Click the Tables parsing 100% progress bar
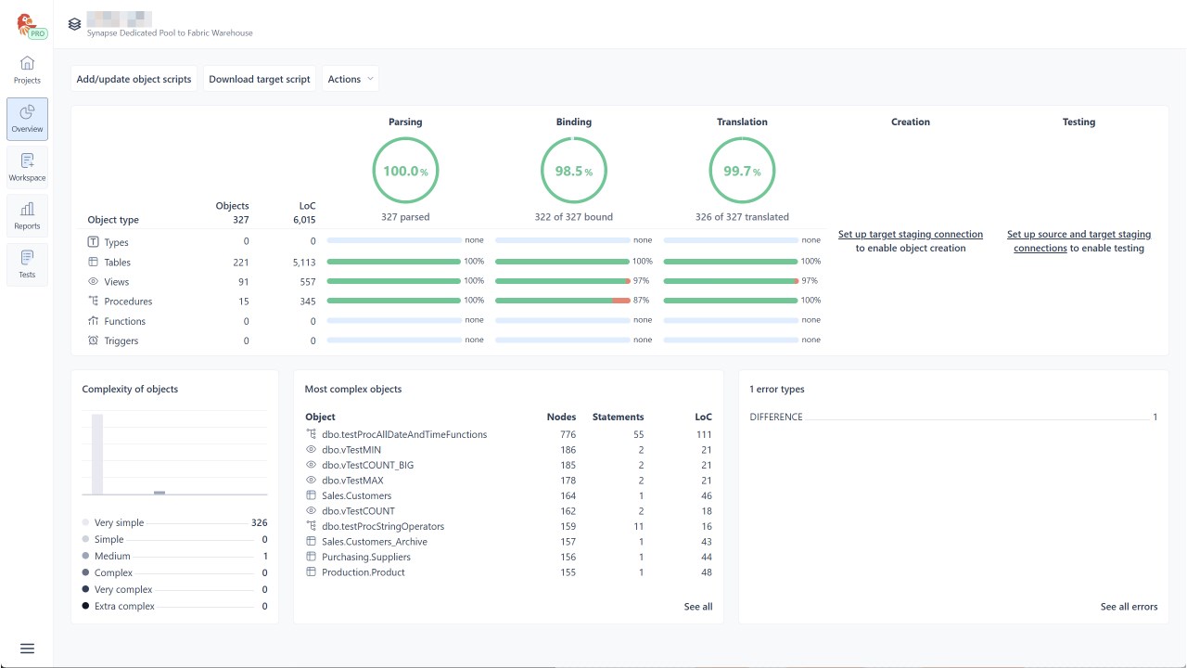The image size is (1187, 668). (394, 262)
